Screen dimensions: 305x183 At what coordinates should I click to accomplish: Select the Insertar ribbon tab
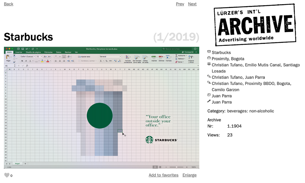19,52
